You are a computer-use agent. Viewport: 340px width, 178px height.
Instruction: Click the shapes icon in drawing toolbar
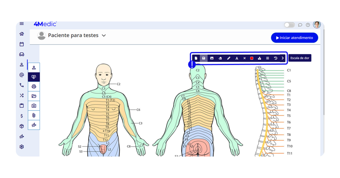(x=259, y=58)
